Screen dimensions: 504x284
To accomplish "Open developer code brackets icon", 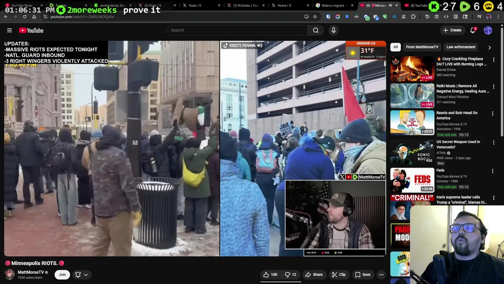I will 446,17.
